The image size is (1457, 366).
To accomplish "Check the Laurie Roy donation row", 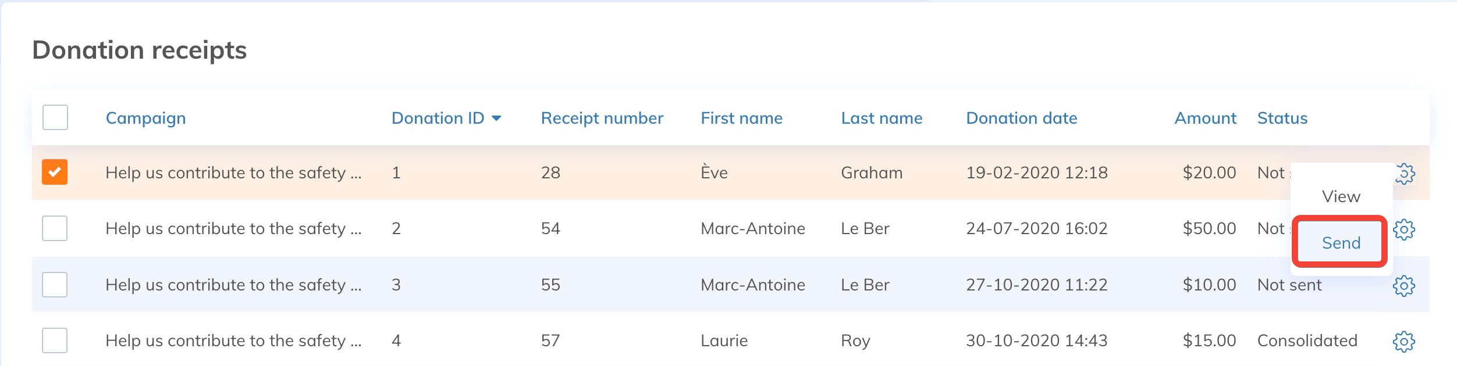I will pos(55,340).
